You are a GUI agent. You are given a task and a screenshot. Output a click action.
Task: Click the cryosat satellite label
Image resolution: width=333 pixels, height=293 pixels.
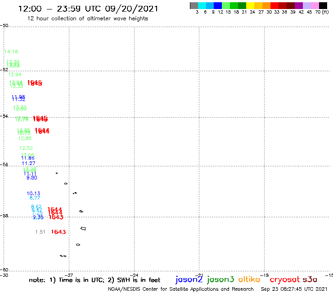click(x=285, y=279)
